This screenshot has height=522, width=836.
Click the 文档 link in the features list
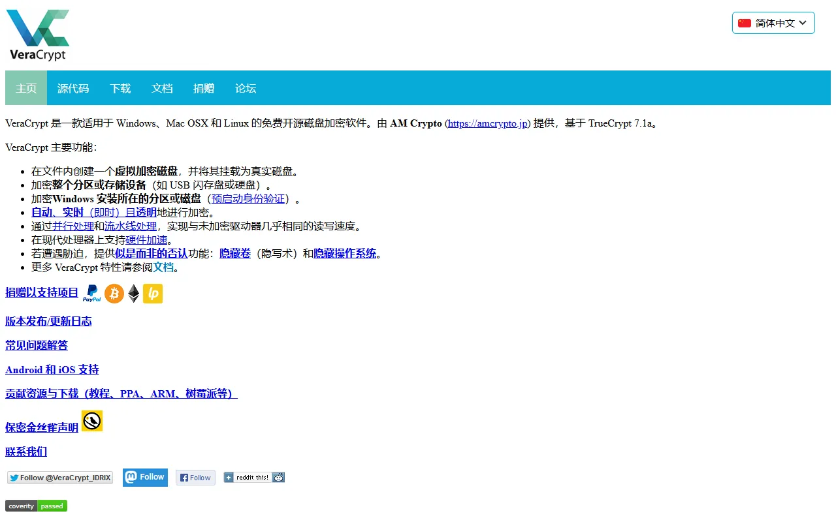163,268
